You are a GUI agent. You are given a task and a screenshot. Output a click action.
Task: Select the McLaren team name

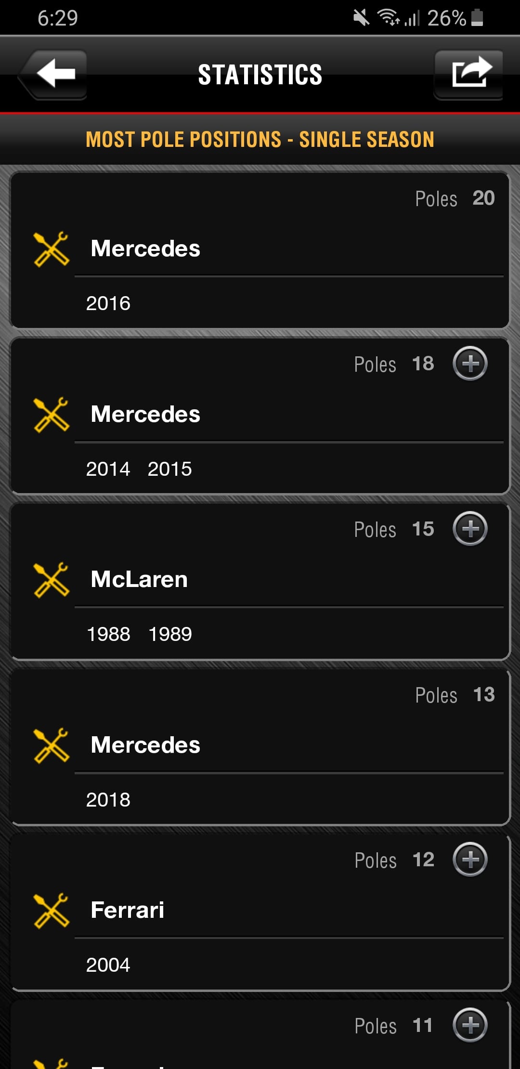point(139,579)
